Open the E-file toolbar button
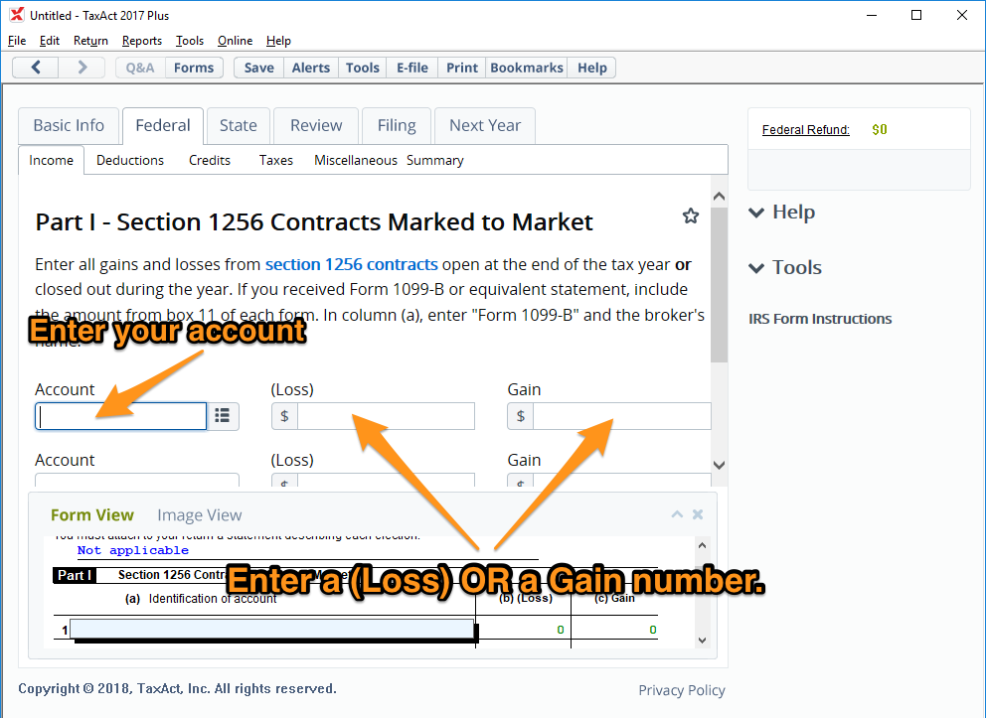The height and width of the screenshot is (718, 986). pos(412,68)
